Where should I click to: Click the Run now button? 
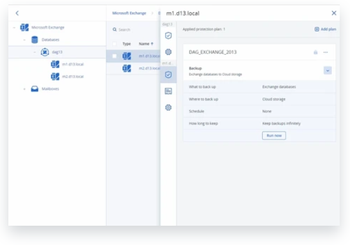[274, 136]
